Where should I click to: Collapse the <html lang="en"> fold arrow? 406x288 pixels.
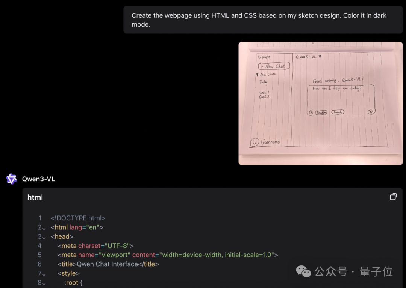pyautogui.click(x=44, y=229)
